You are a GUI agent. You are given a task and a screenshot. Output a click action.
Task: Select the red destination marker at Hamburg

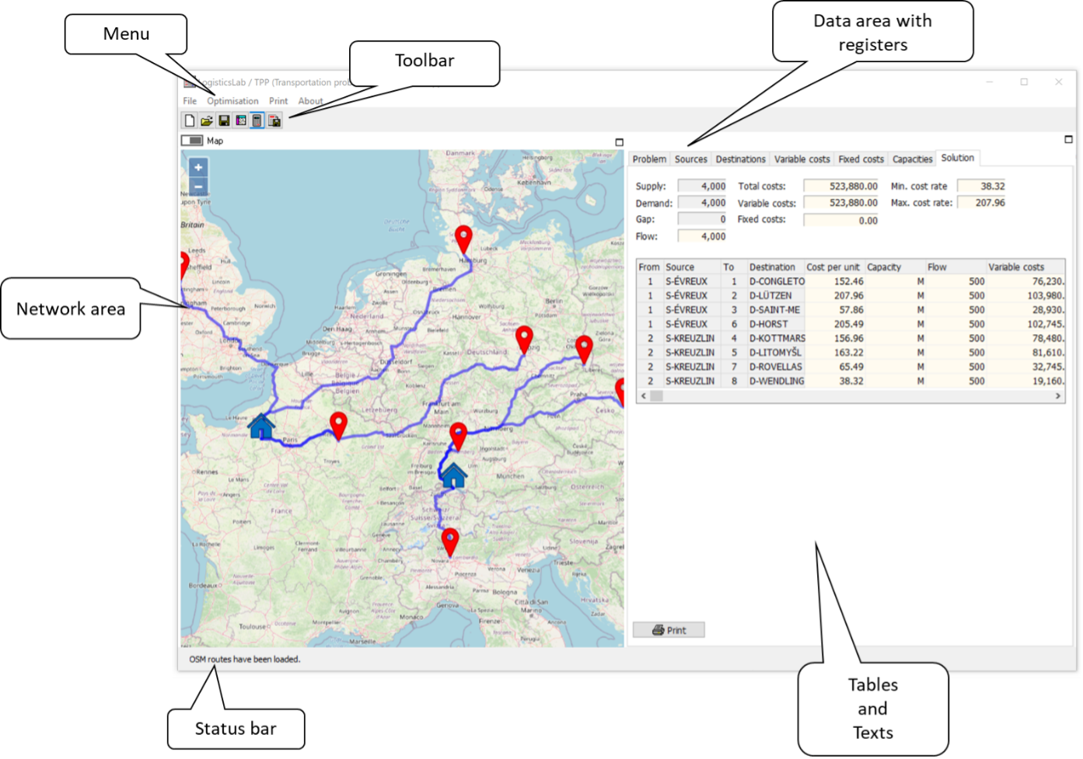point(463,238)
